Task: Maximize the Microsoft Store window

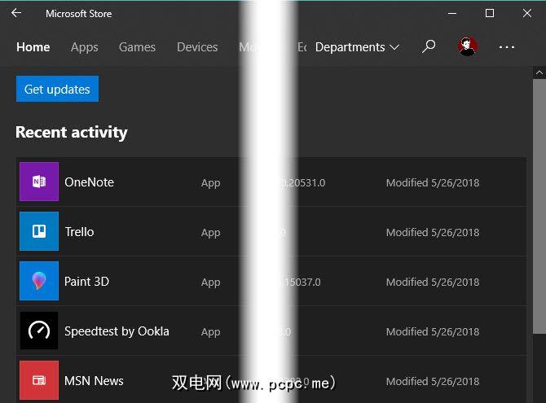Action: (490, 13)
